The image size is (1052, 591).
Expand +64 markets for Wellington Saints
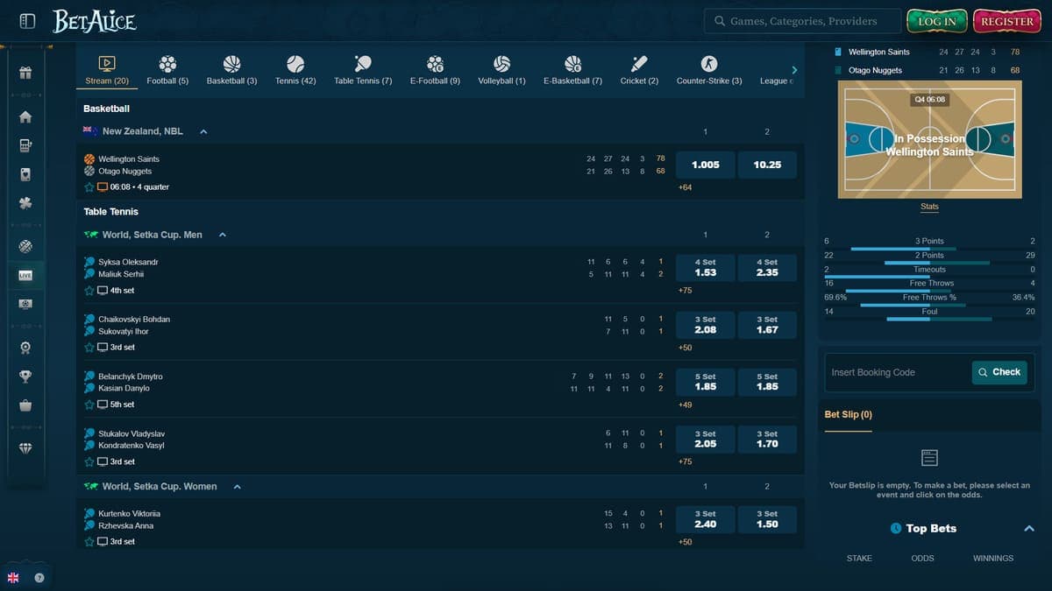point(685,187)
